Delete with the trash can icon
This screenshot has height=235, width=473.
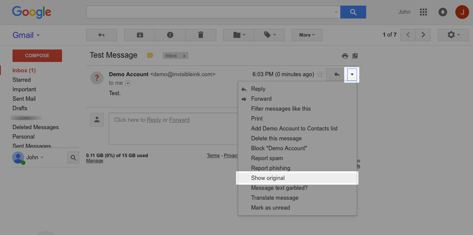[201, 35]
